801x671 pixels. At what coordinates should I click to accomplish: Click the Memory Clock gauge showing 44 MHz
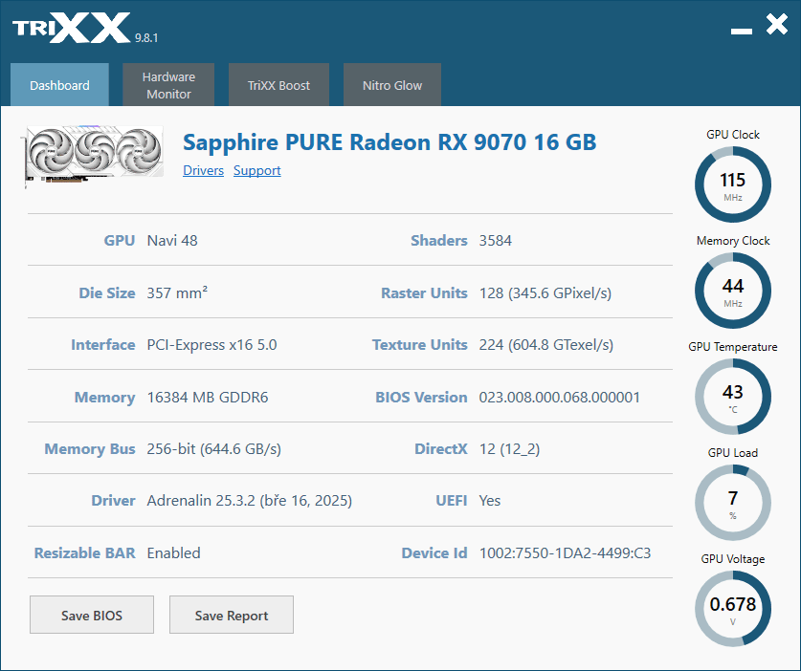click(x=733, y=291)
